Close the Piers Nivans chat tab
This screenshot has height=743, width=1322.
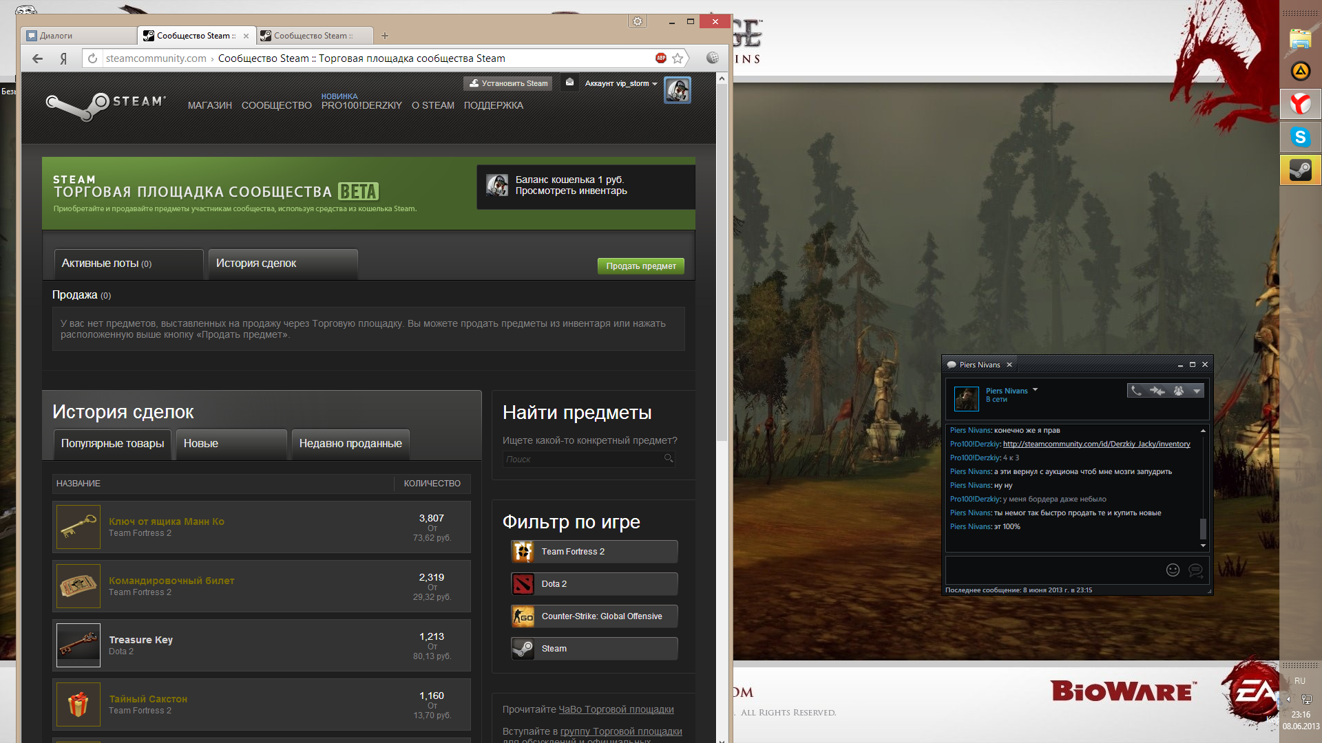pos(1009,365)
